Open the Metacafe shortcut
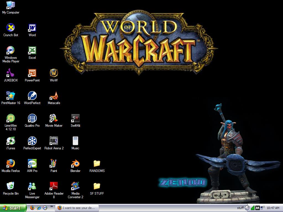Viewport: 283px width, 212px height. [54, 96]
